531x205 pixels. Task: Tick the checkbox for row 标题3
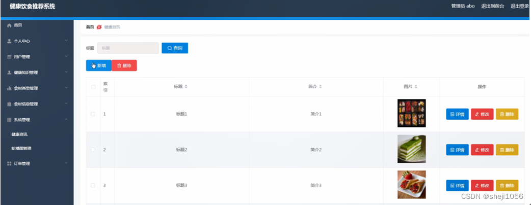click(x=93, y=185)
